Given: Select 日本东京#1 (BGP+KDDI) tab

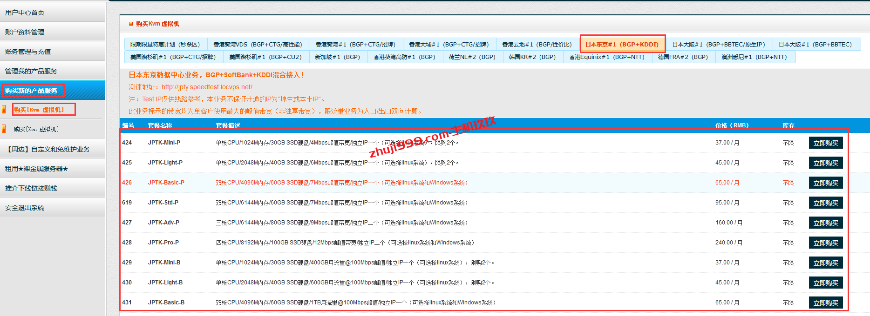Looking at the screenshot, I should (622, 44).
